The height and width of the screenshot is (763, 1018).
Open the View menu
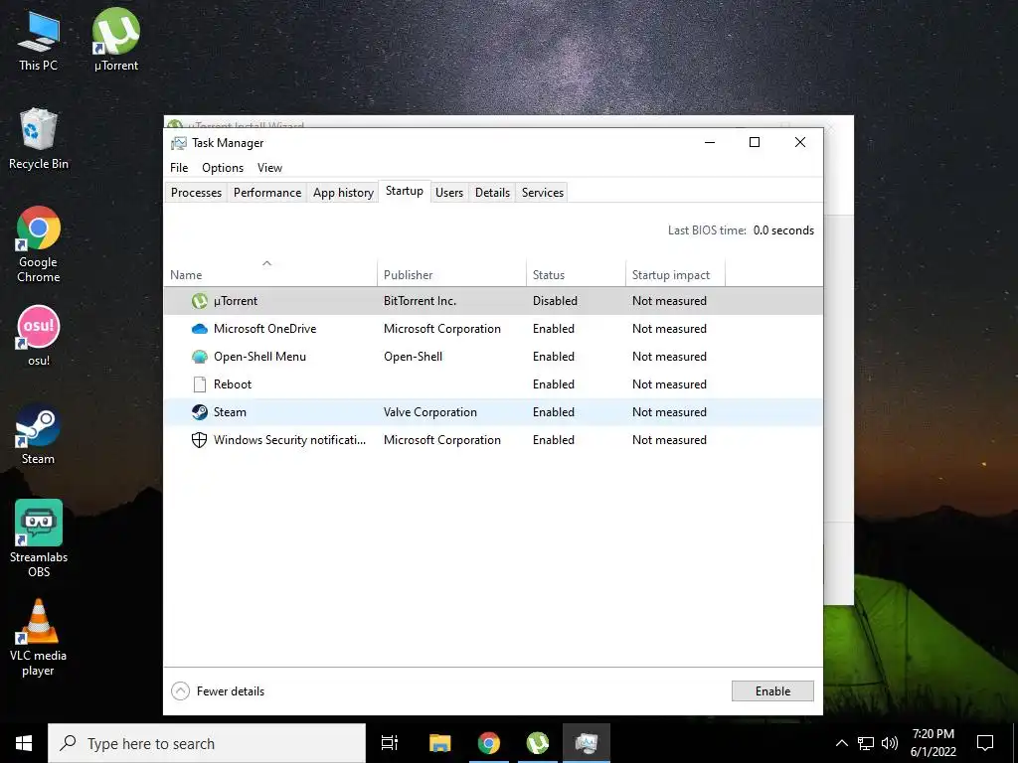tap(269, 168)
